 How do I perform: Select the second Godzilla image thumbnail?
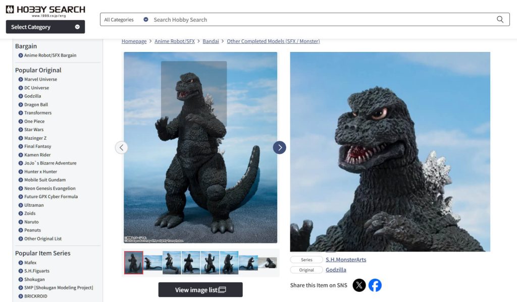(152, 262)
